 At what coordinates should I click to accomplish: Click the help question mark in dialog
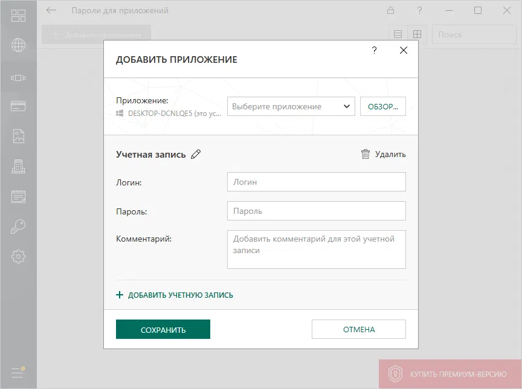point(375,51)
